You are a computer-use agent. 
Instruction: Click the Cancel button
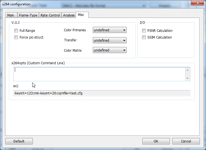click(x=186, y=141)
